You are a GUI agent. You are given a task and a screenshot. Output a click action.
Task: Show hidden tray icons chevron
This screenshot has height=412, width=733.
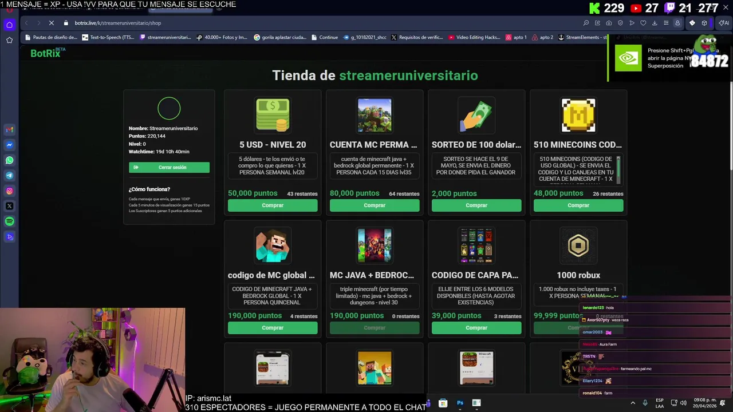click(633, 403)
